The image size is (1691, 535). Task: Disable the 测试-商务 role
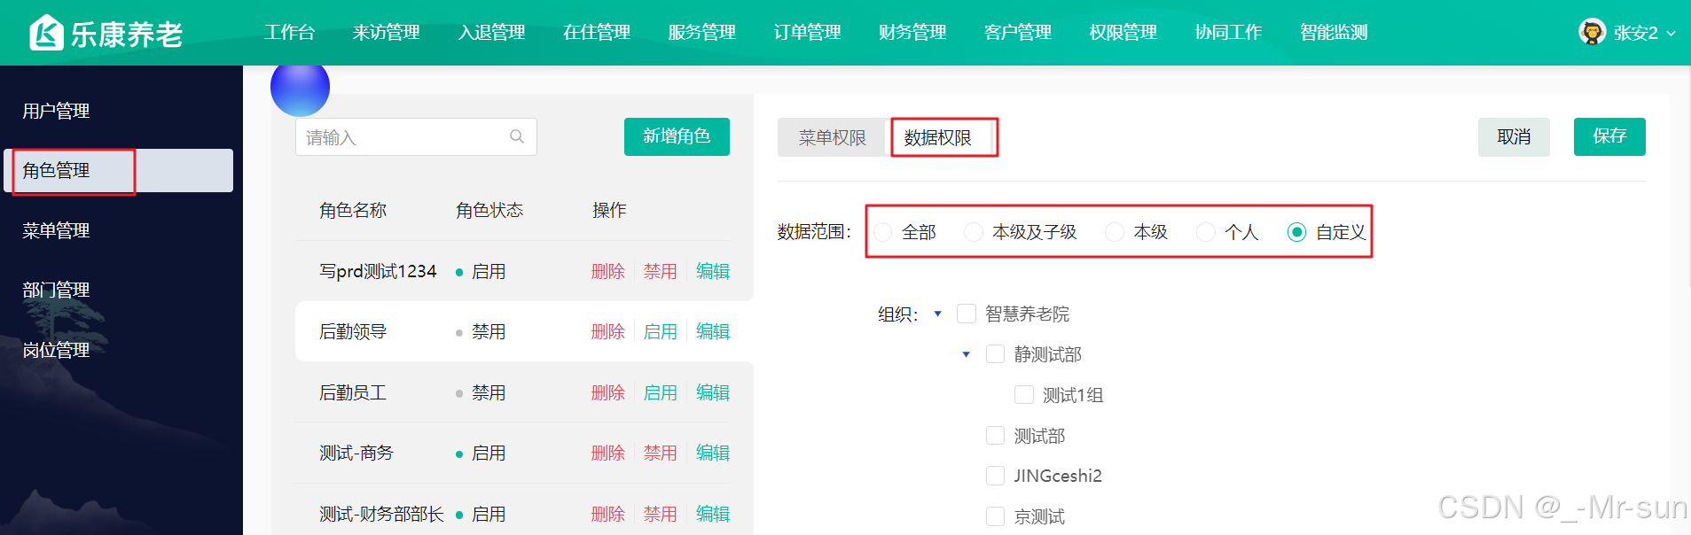(661, 453)
